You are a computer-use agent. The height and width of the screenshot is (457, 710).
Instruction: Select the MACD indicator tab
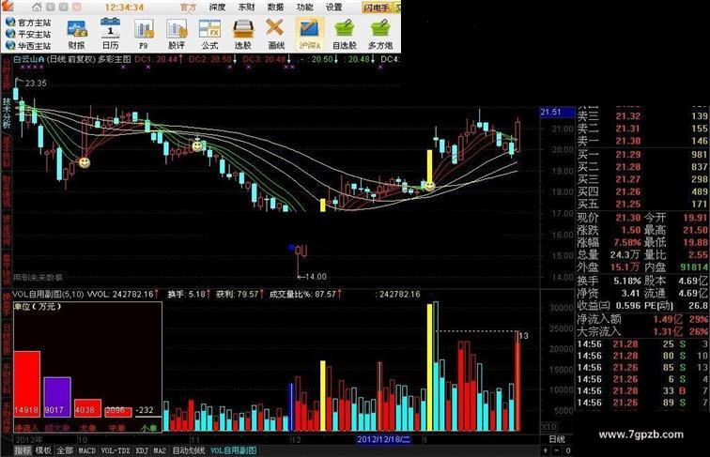pyautogui.click(x=87, y=450)
